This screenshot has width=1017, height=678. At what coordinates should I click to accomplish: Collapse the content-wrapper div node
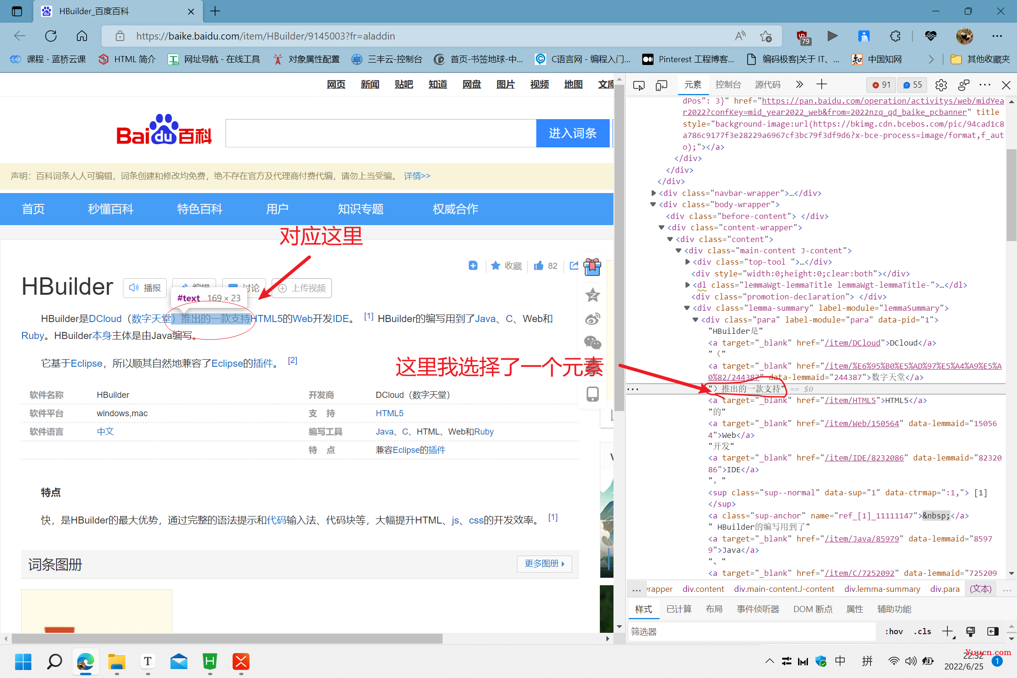662,227
